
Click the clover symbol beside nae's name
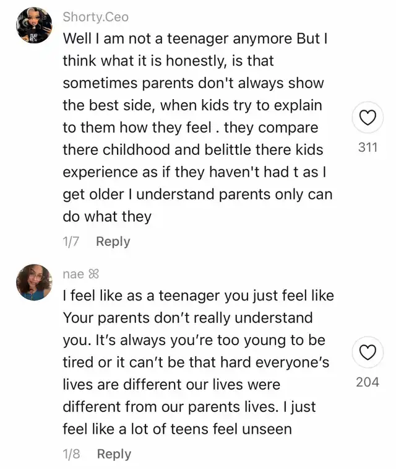point(93,274)
